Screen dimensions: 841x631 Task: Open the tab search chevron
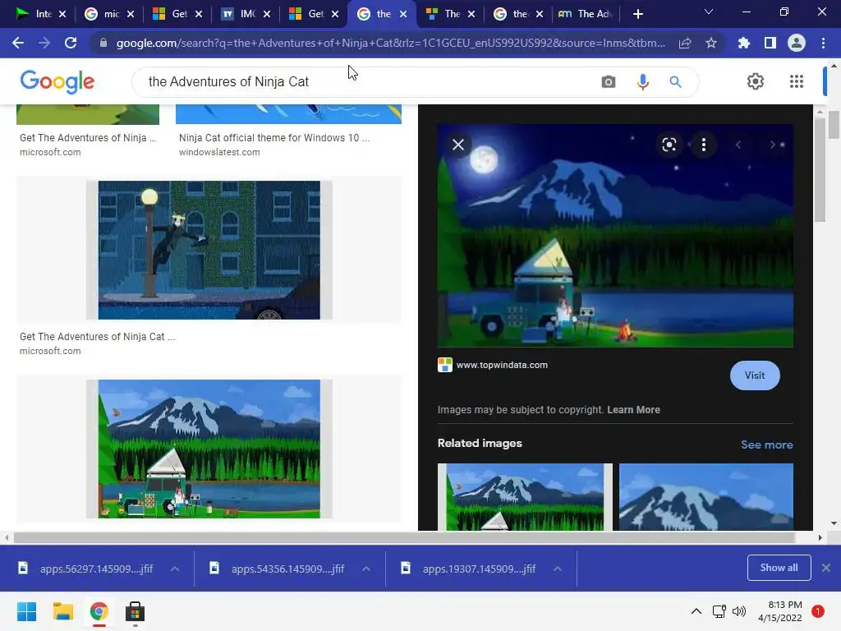[x=709, y=12]
